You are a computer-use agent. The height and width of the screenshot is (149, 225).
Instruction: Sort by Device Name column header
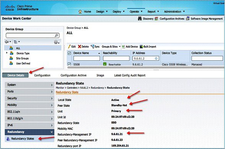(81, 53)
